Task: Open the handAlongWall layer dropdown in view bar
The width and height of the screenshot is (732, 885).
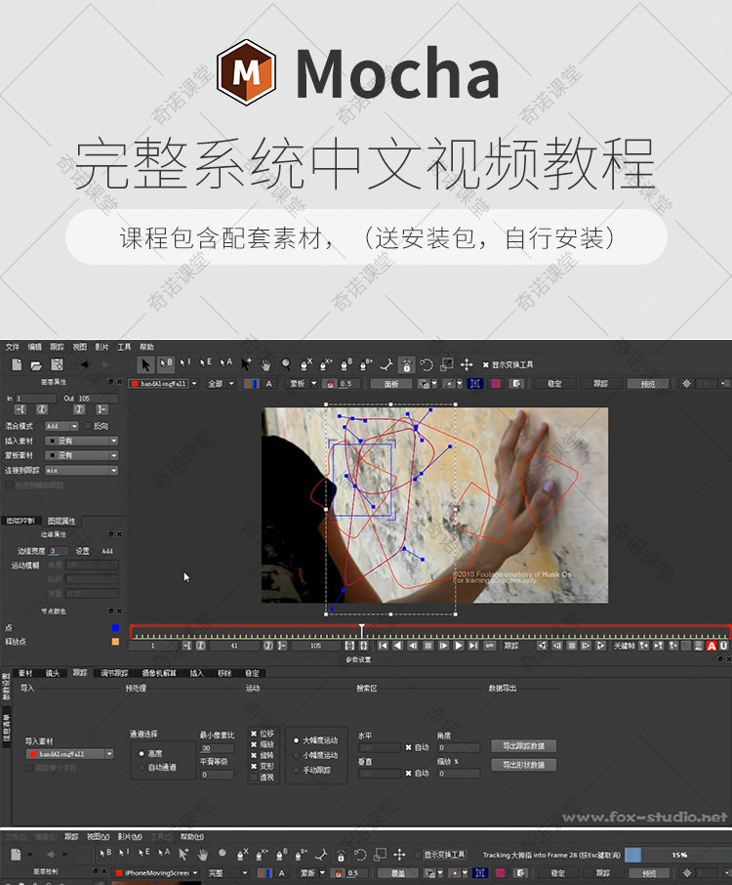Action: tap(164, 384)
